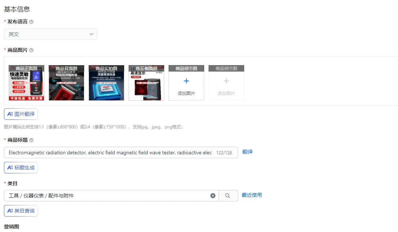Click plus icon in active 商品细节图 slot
Image resolution: width=398 pixels, height=232 pixels.
(x=186, y=81)
